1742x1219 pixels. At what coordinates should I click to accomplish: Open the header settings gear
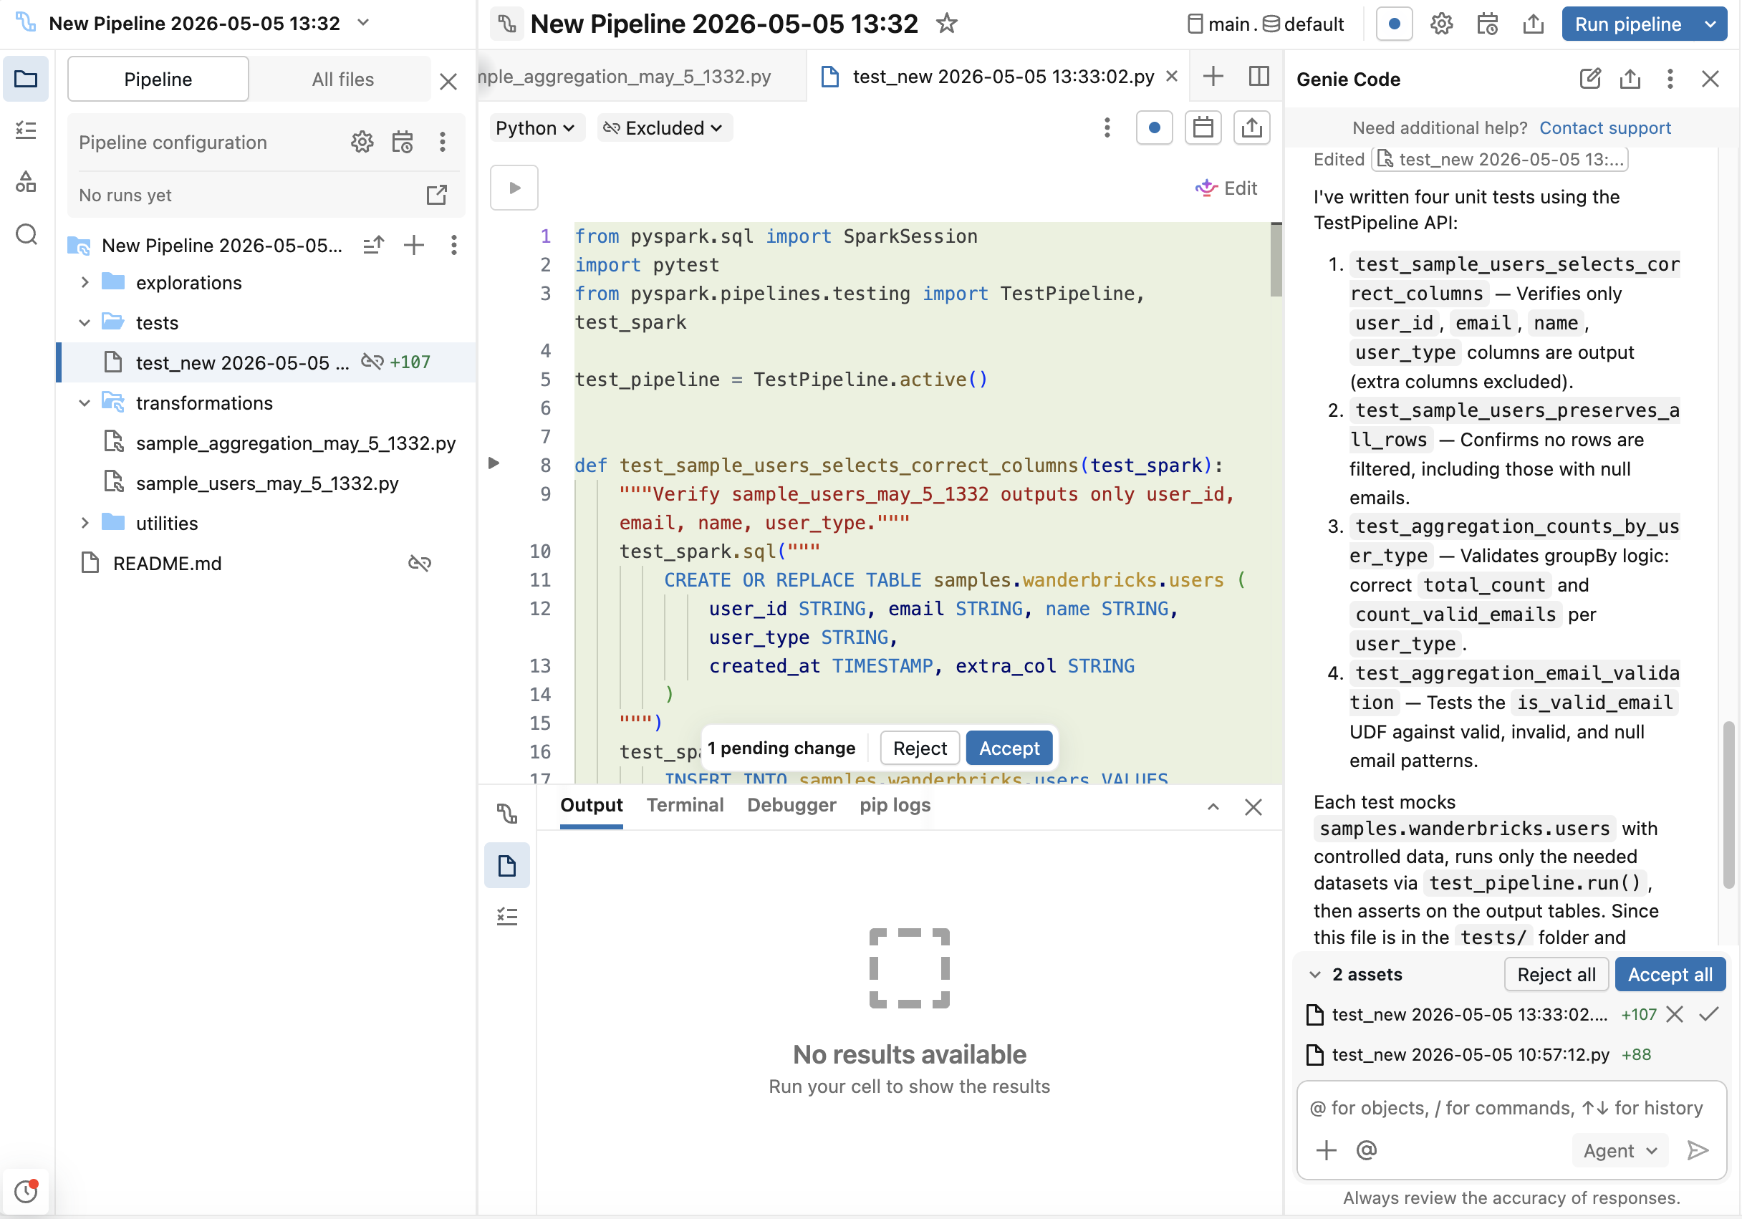[1440, 24]
